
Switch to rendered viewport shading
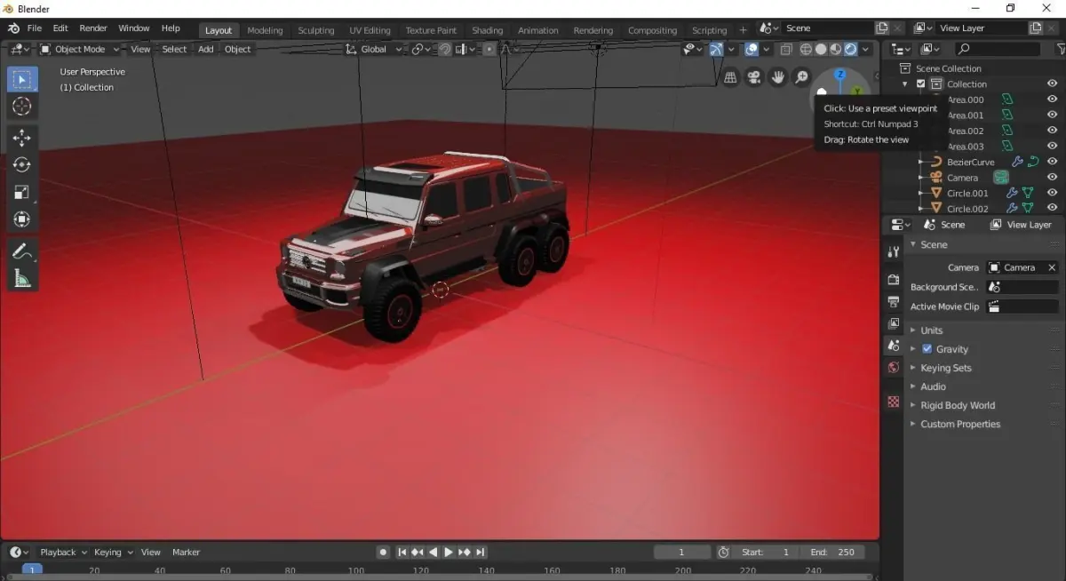[x=850, y=49]
